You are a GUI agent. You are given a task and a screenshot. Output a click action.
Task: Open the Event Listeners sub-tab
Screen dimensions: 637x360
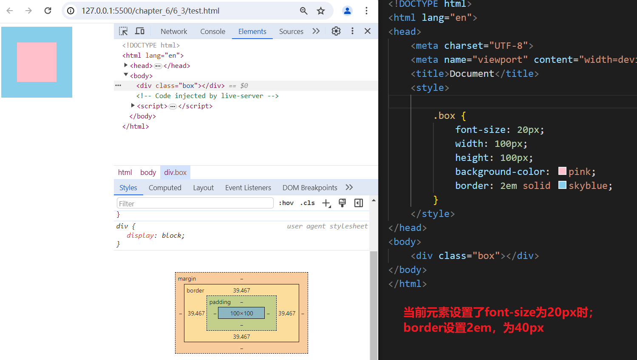(248, 188)
